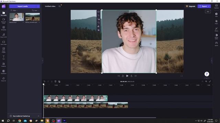Open Chrome from the taskbar
The width and height of the screenshot is (220, 123).
coord(20,121)
